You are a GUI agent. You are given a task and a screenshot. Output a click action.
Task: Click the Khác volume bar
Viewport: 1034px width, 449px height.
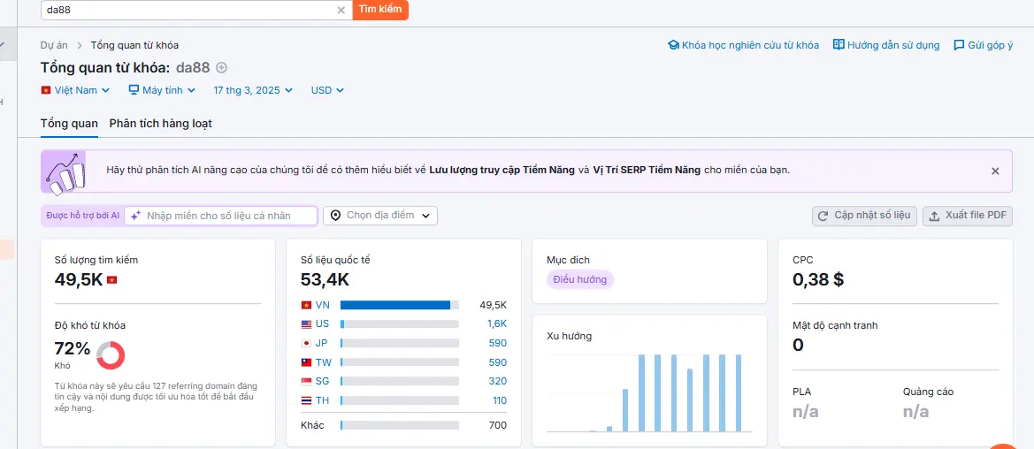400,425
